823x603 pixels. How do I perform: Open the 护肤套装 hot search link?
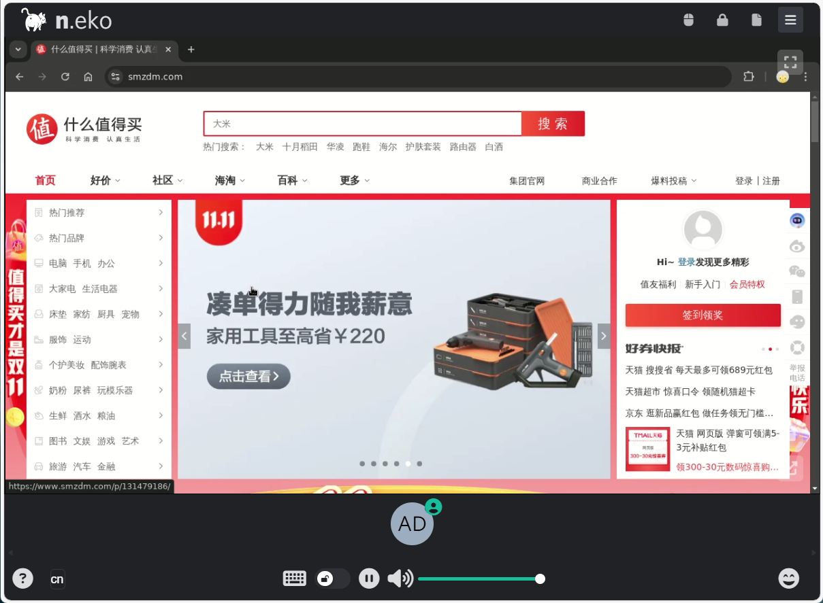click(x=423, y=147)
